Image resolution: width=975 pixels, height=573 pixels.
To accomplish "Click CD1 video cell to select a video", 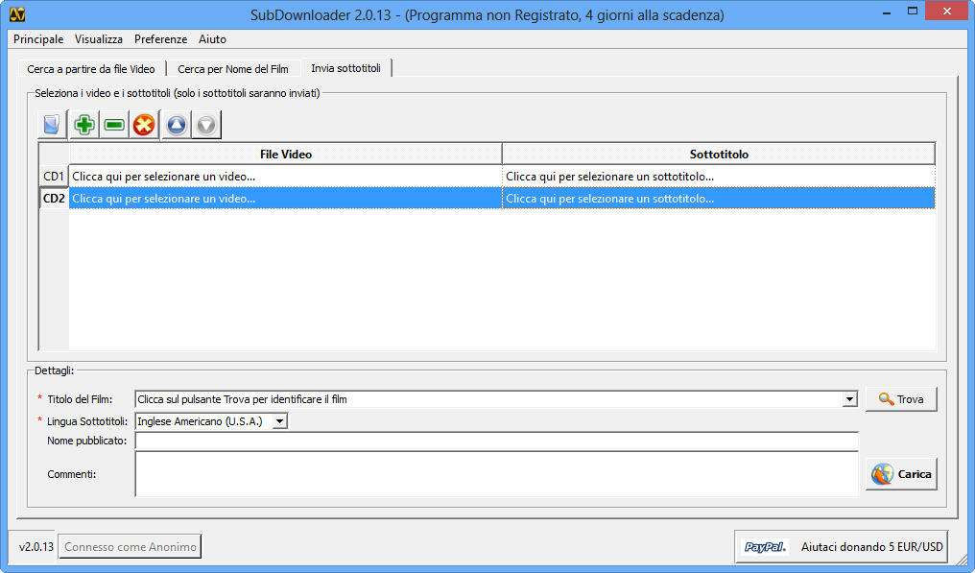I will click(x=285, y=176).
